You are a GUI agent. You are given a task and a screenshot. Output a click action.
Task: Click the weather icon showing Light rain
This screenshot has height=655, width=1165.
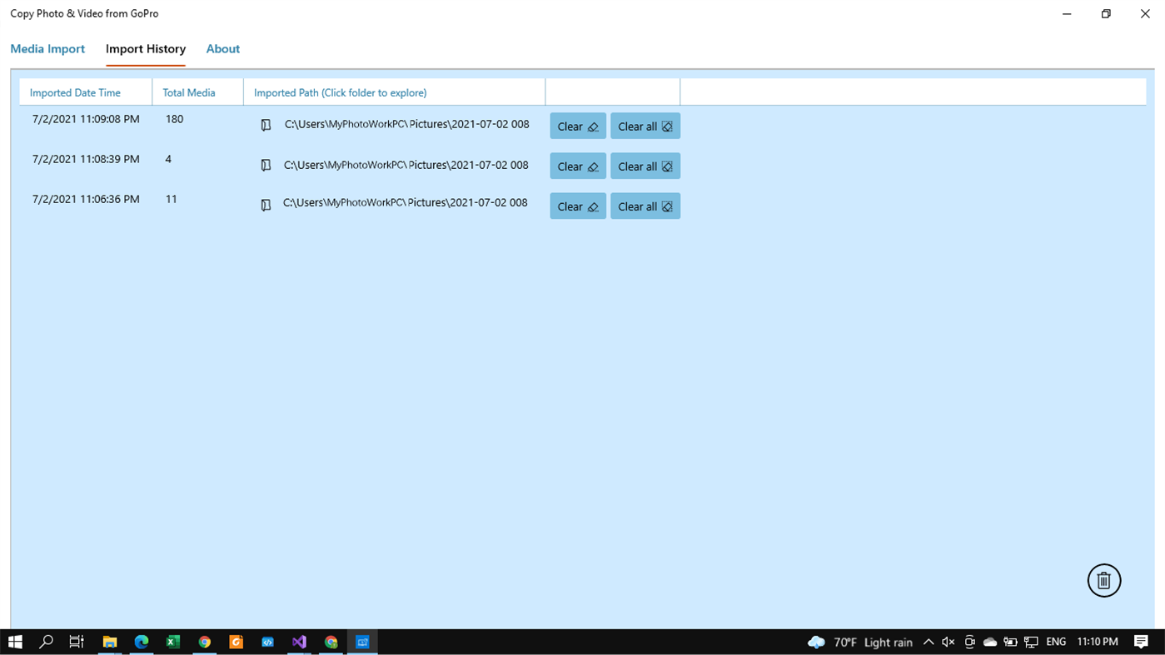[815, 642]
